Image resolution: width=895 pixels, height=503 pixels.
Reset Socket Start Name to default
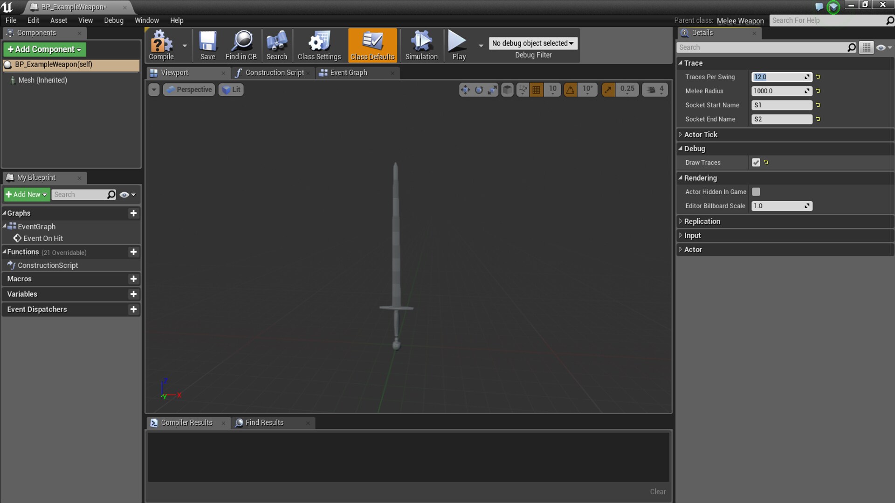pos(818,105)
